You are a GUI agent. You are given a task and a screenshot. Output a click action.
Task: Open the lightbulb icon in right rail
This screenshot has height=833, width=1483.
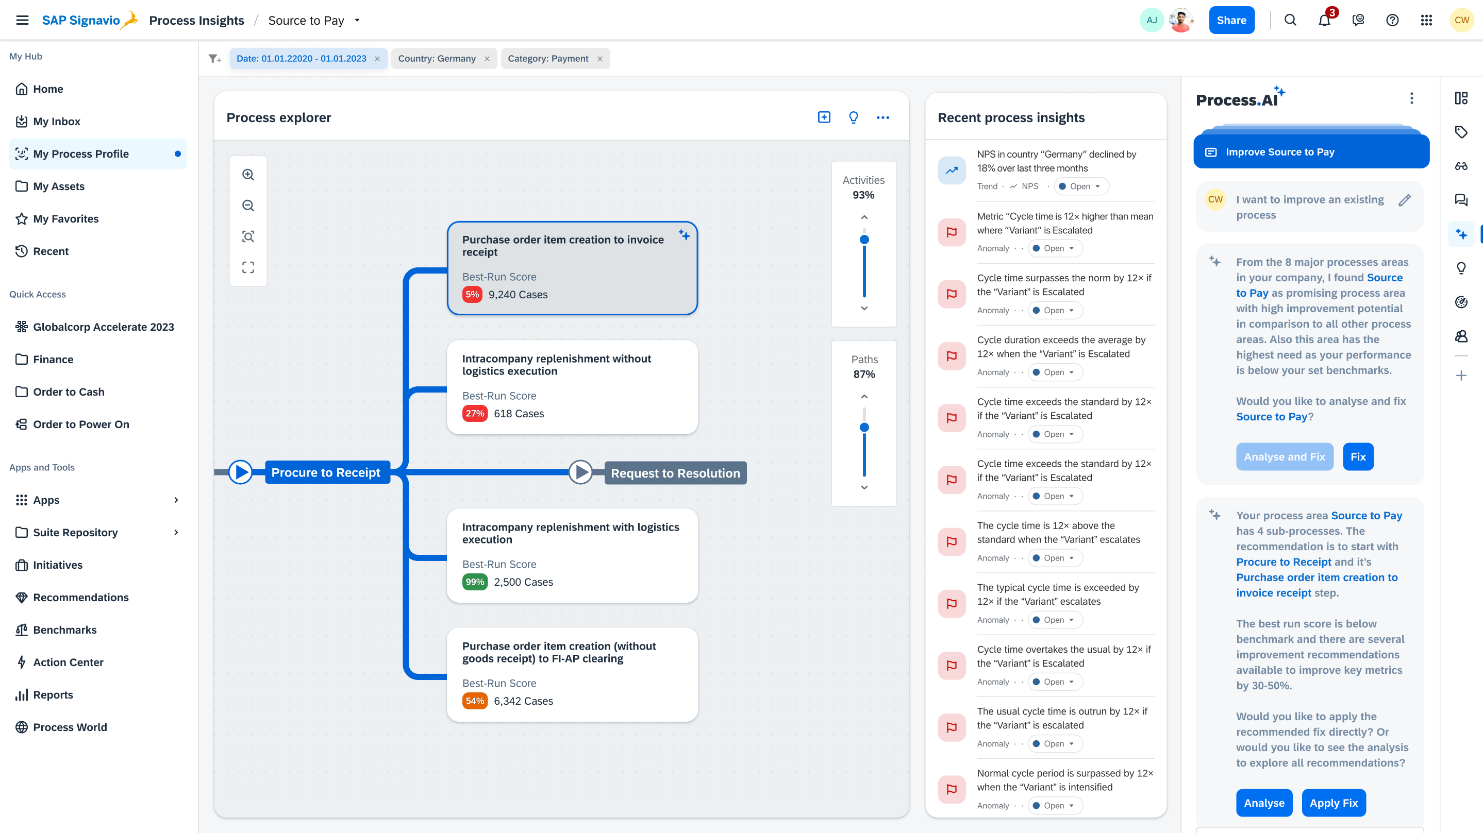[x=1460, y=268]
